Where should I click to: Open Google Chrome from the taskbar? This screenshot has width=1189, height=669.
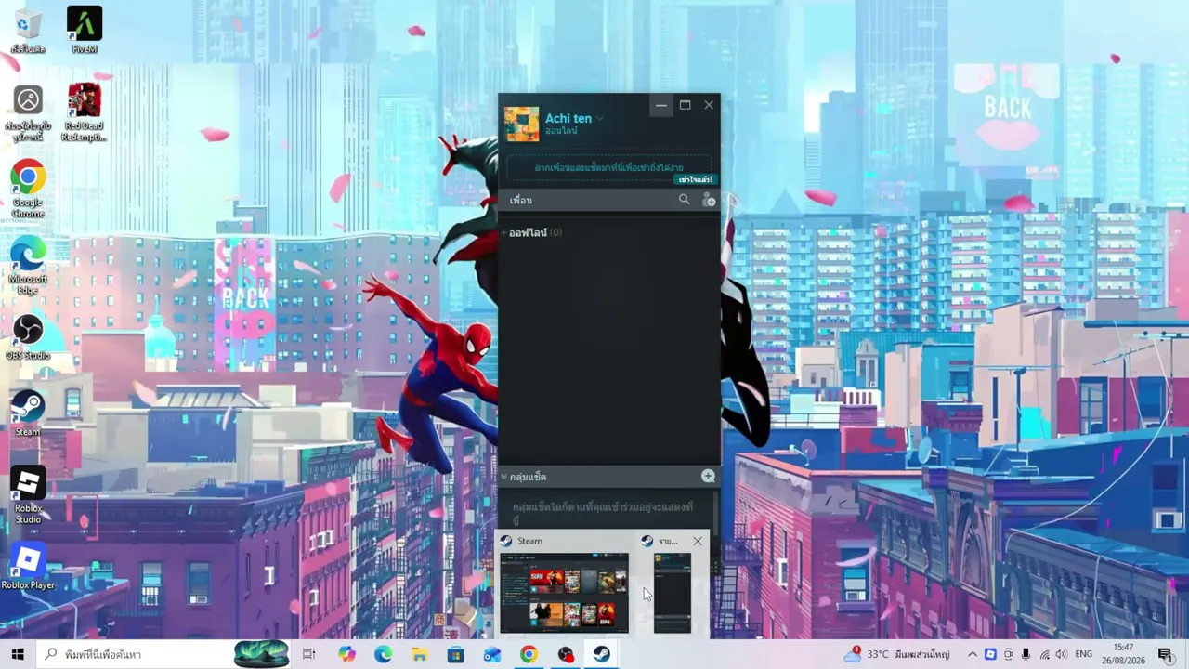529,654
